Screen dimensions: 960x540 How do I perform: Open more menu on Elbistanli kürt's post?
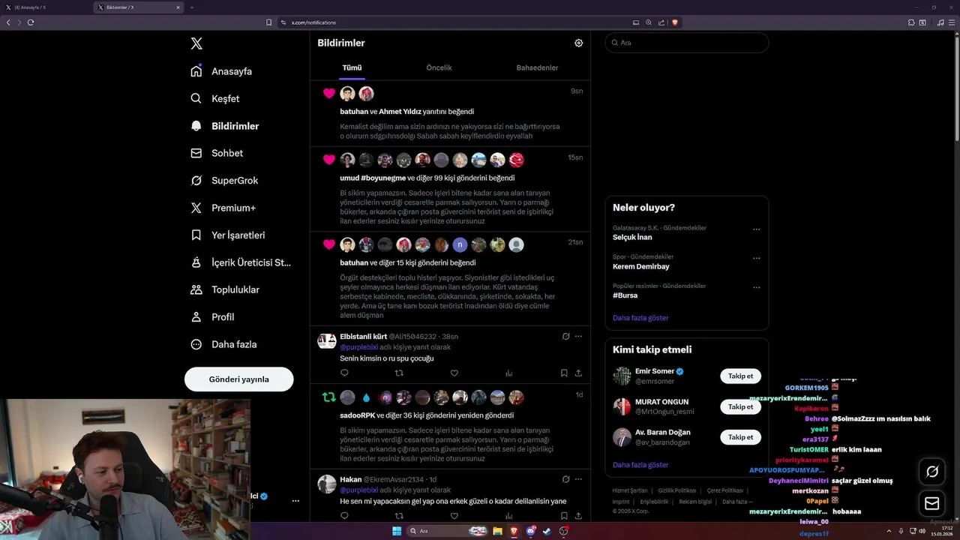(578, 336)
